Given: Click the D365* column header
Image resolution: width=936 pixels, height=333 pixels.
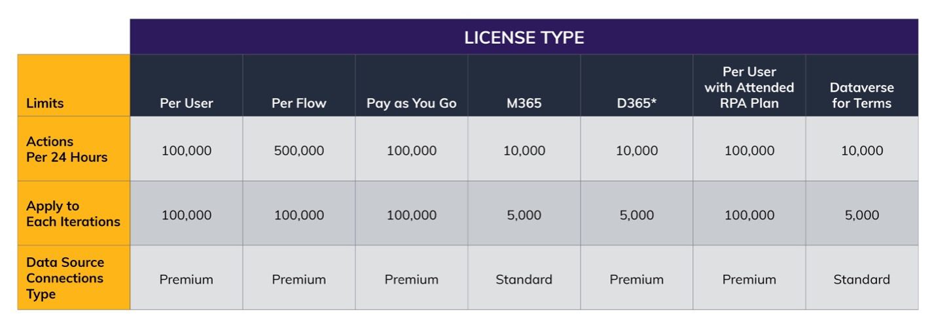Looking at the screenshot, I should [637, 103].
